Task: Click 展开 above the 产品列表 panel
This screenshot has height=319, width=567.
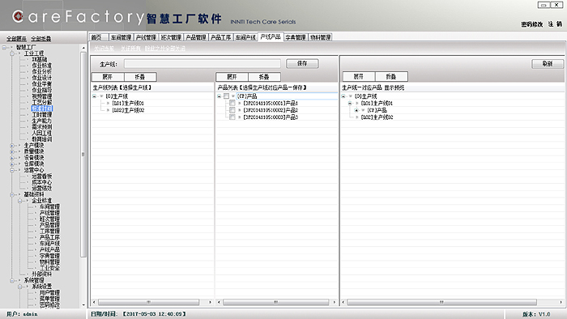Action: click(x=232, y=77)
